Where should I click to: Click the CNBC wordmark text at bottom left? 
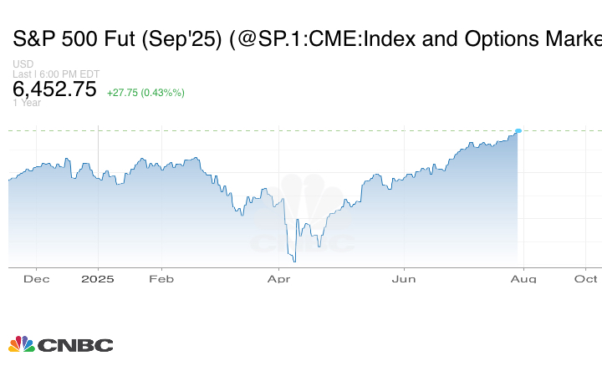click(x=74, y=345)
